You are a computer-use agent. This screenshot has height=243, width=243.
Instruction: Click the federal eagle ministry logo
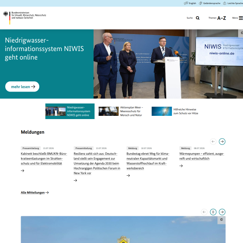click(x=6, y=14)
